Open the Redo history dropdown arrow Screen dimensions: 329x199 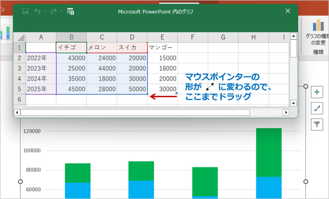61,11
